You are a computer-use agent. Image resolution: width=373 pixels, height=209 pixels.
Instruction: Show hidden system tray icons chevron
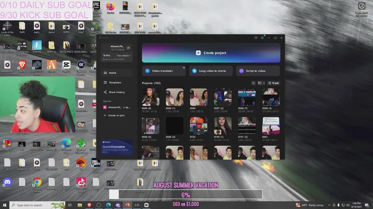coord(329,205)
